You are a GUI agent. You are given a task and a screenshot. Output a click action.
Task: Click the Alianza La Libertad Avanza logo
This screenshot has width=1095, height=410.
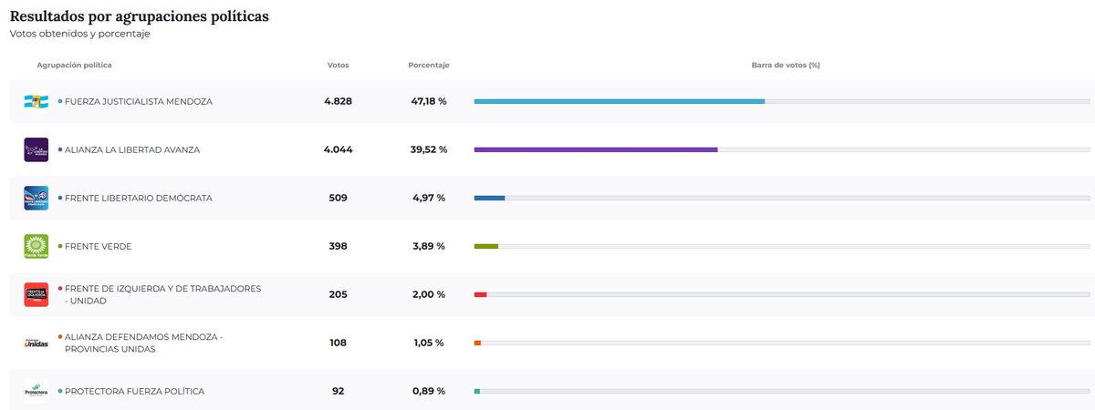pyautogui.click(x=36, y=149)
